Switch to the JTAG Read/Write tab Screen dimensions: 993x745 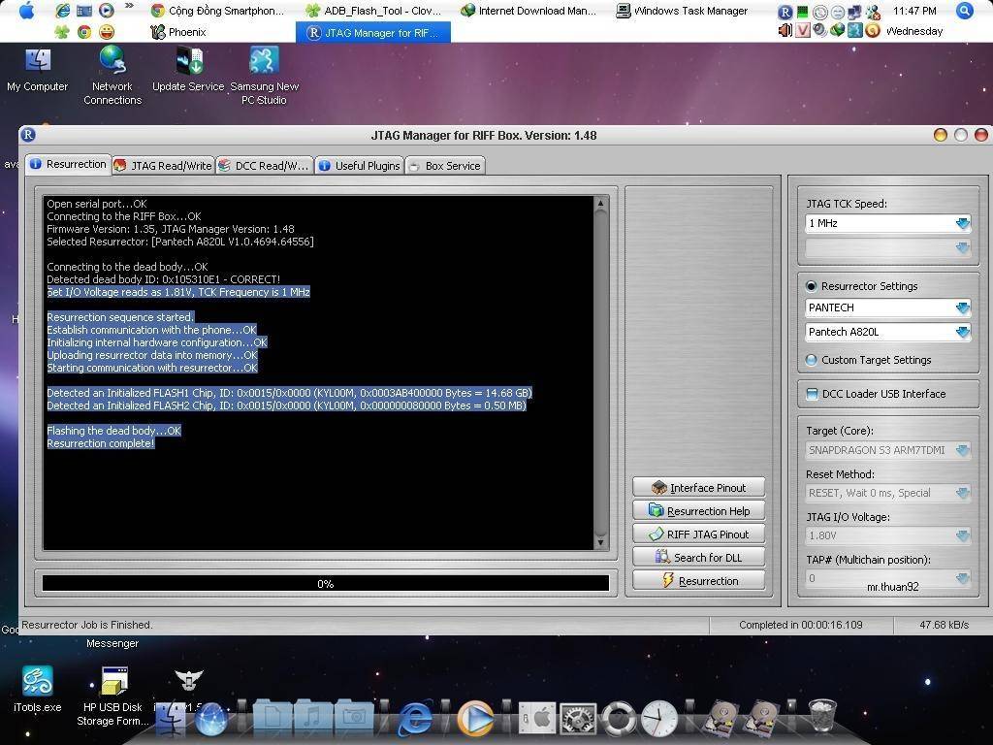(x=163, y=166)
